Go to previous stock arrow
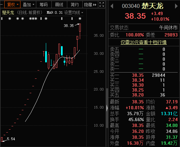The width and height of the screenshot is (180, 147). pyautogui.click(x=112, y=6)
